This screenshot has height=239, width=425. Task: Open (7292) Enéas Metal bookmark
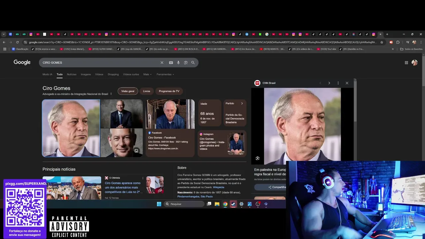click(72, 49)
